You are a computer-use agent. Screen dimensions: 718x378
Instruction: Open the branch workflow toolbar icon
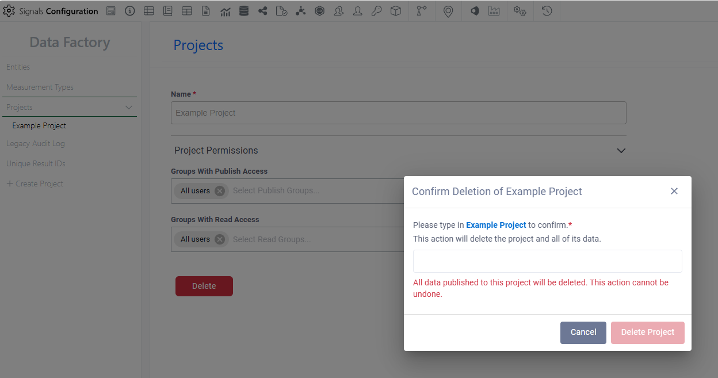tap(422, 11)
